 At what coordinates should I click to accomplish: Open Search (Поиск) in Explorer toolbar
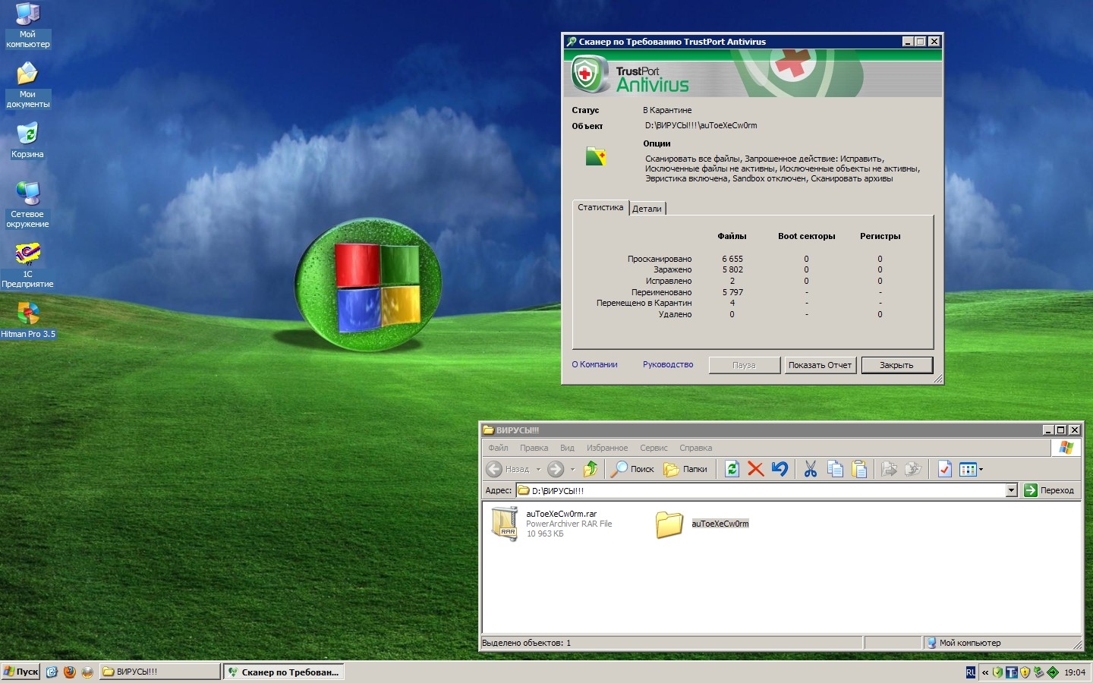(x=633, y=469)
